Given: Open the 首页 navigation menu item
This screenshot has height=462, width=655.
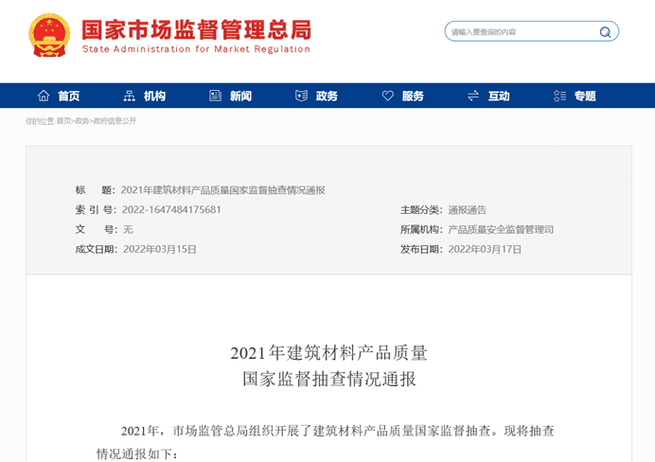Looking at the screenshot, I should [x=68, y=96].
